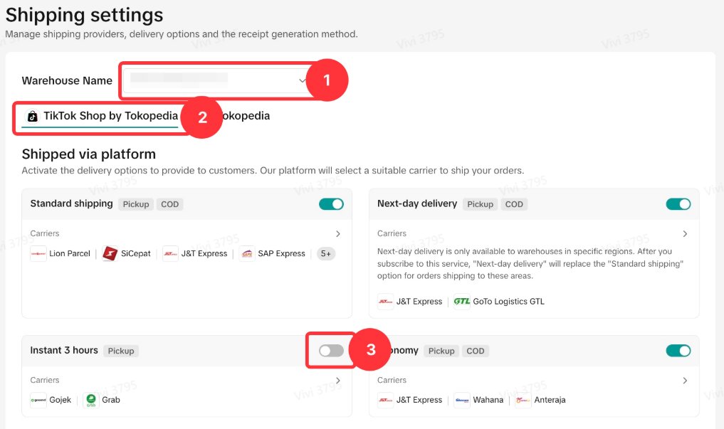The height and width of the screenshot is (429, 724).
Task: Click the GoTo Logistics GTL logo
Action: coord(462,302)
